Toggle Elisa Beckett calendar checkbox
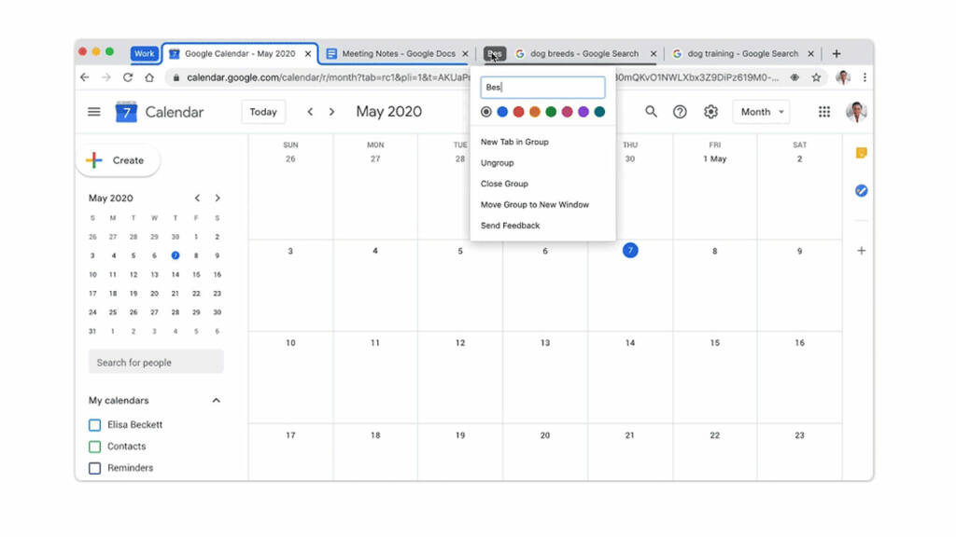The image size is (956, 537). 94,425
